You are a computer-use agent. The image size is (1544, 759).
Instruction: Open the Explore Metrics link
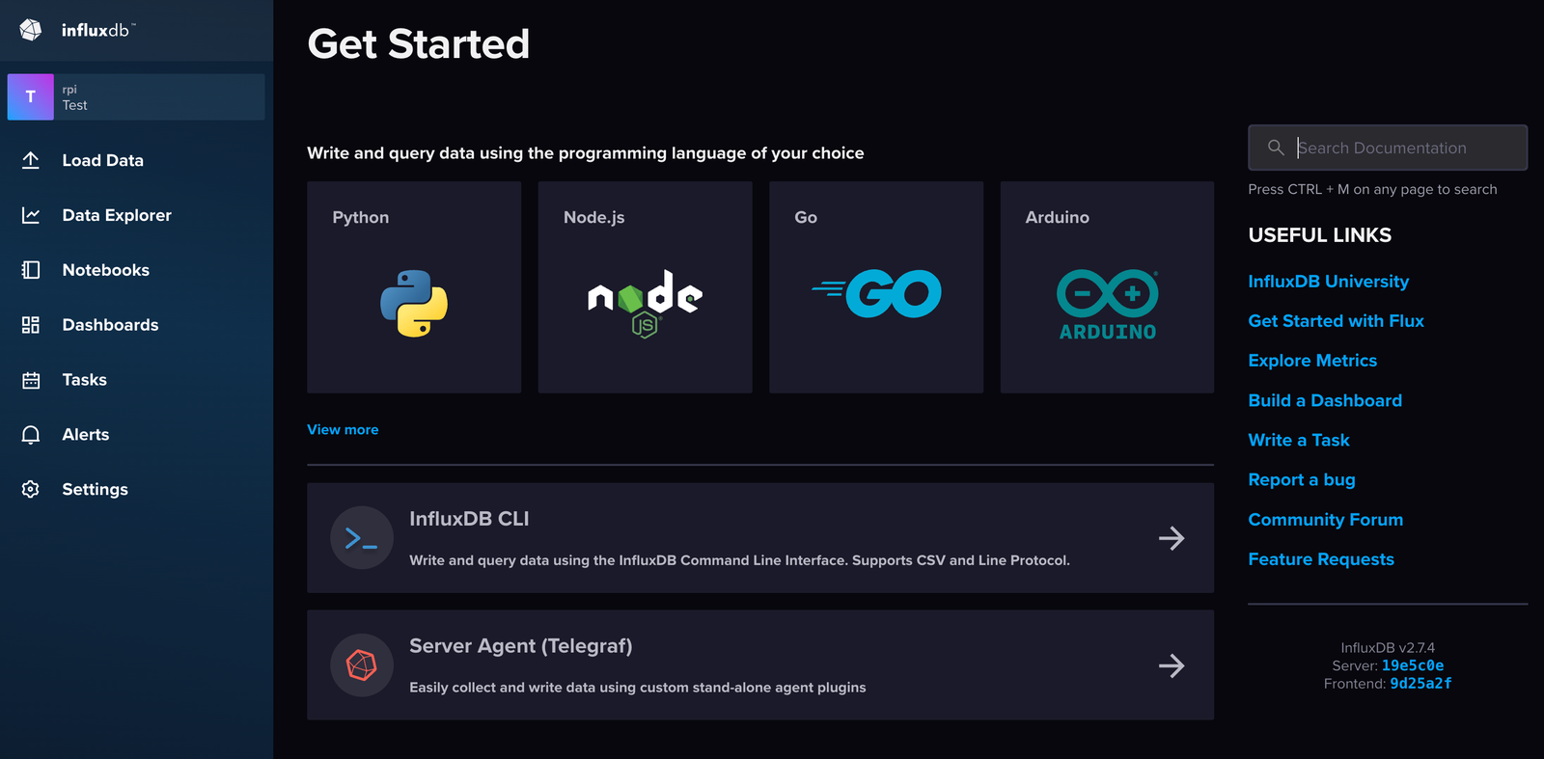(1312, 361)
